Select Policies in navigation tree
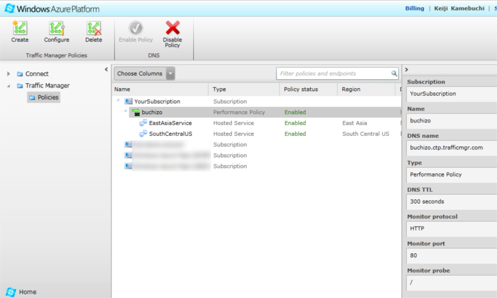The height and width of the screenshot is (298, 497). [48, 97]
